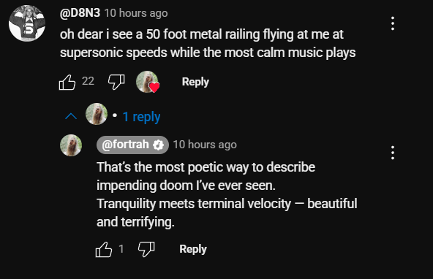Viewport: 433px width, 279px height.
Task: Like the reply from @fortrah
Action: [x=104, y=250]
